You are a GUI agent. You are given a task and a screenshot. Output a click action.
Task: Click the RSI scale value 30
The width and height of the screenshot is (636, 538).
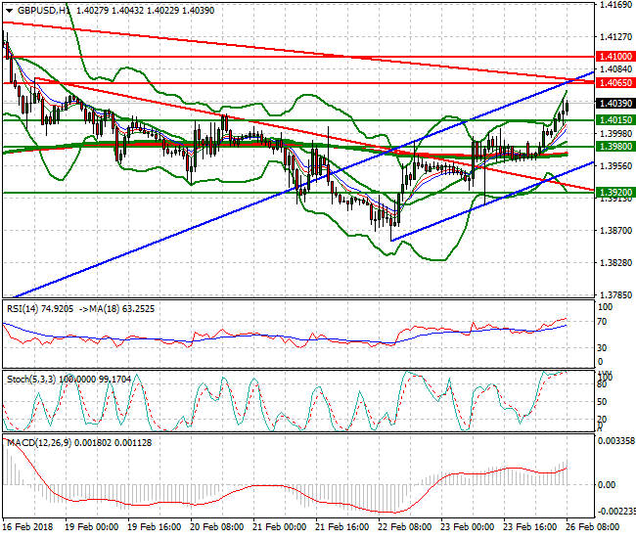(x=602, y=348)
